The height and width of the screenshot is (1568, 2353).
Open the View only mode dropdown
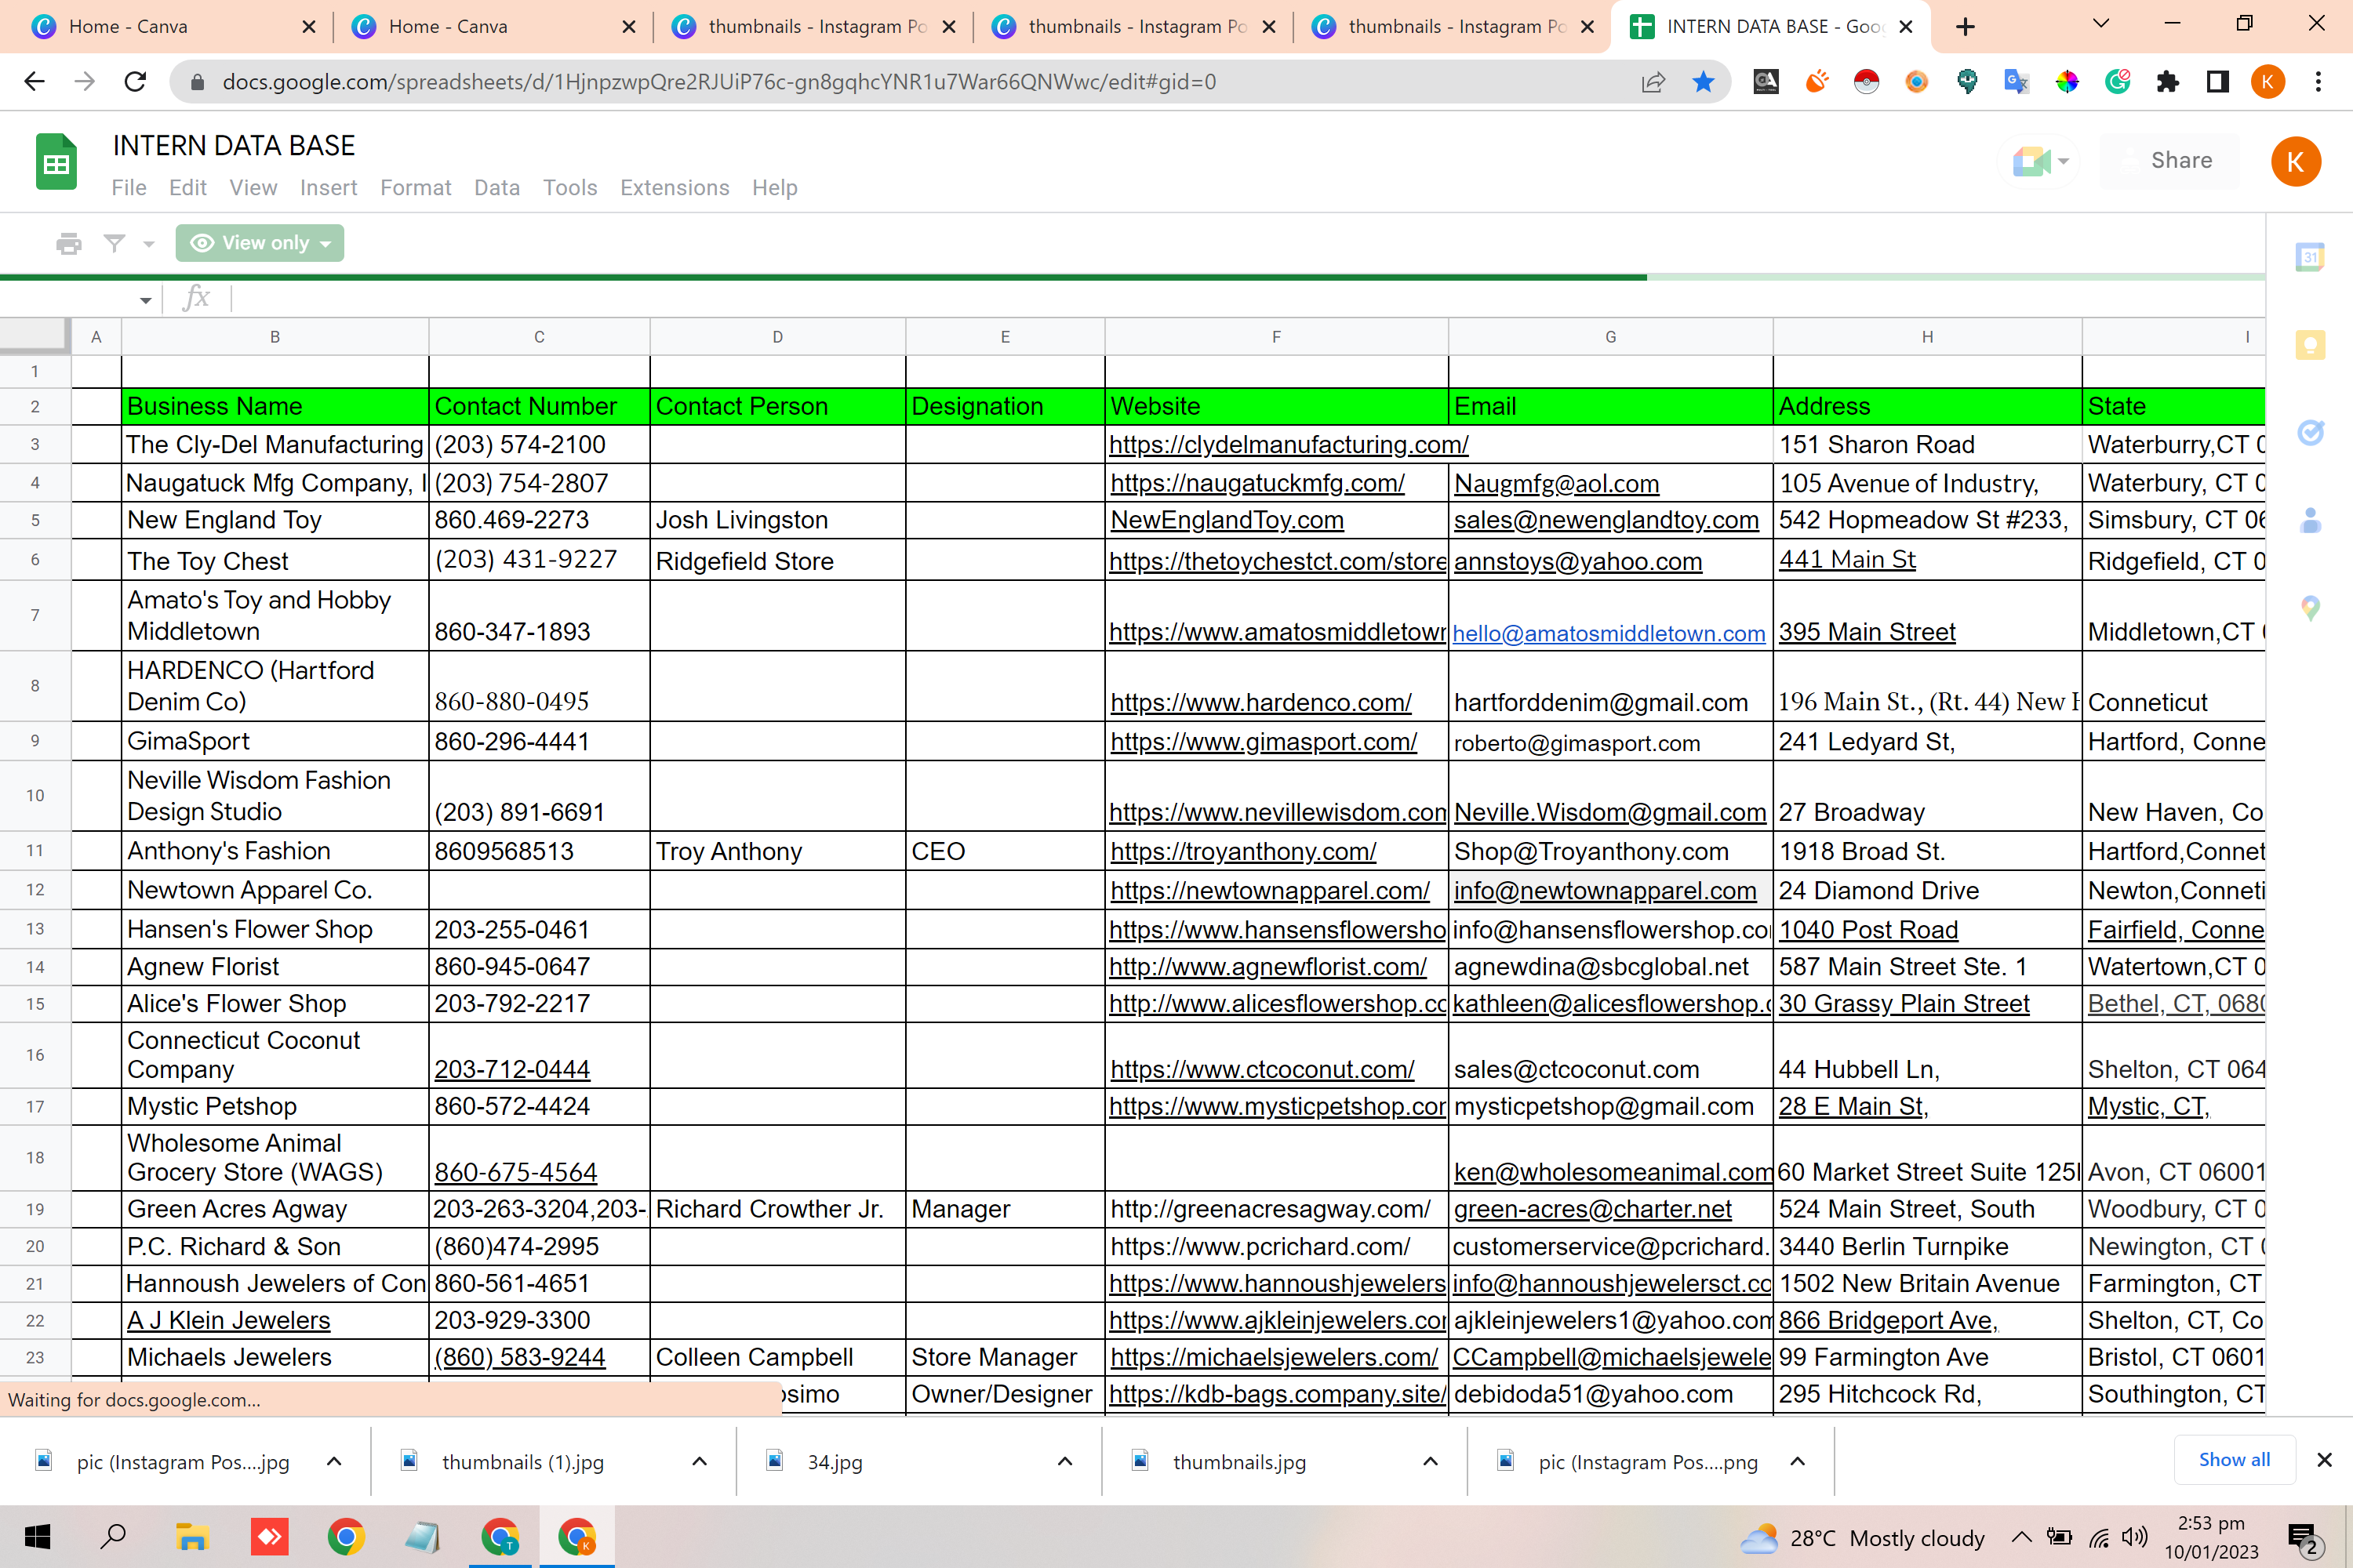click(x=260, y=243)
